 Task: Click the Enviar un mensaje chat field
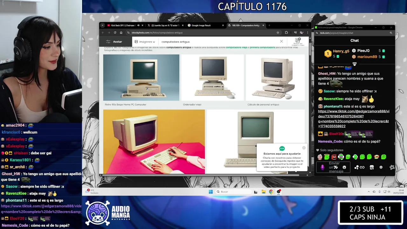(x=334, y=167)
